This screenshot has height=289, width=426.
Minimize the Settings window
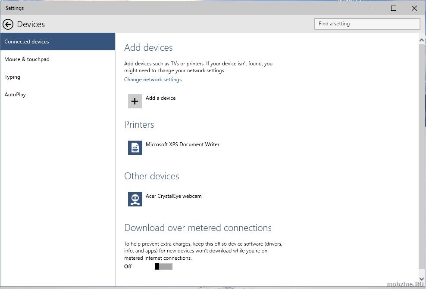pos(373,8)
